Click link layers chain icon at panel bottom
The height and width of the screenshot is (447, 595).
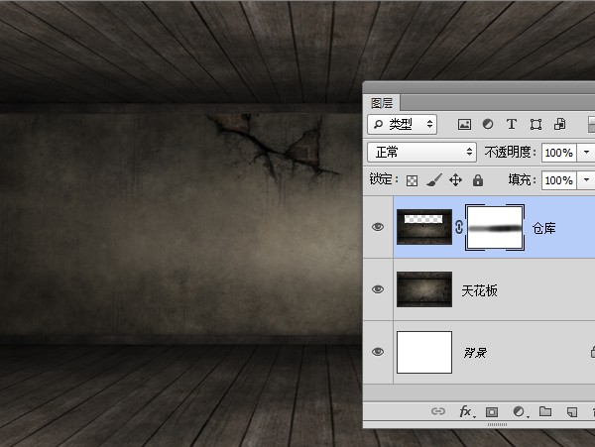click(x=438, y=411)
